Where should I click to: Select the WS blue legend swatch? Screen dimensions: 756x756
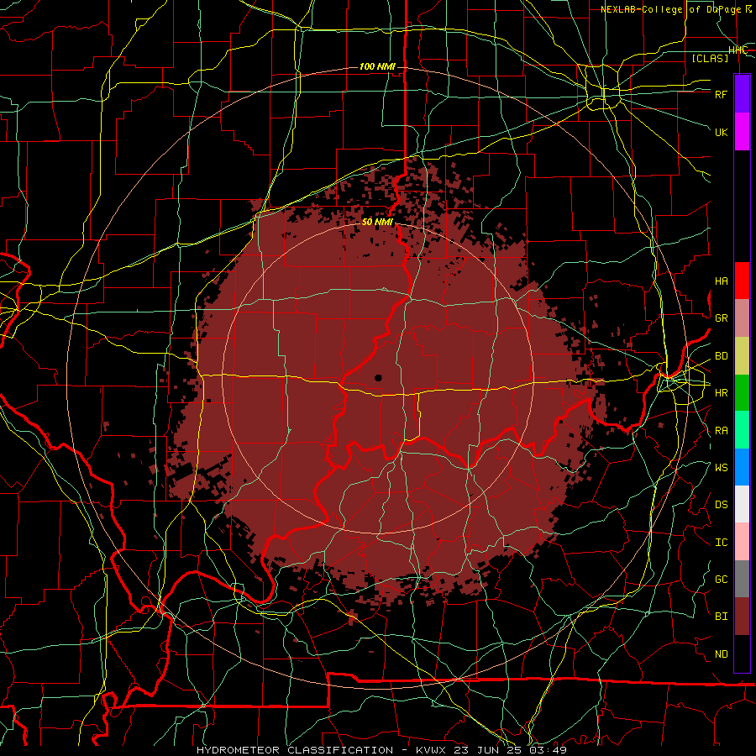click(742, 467)
